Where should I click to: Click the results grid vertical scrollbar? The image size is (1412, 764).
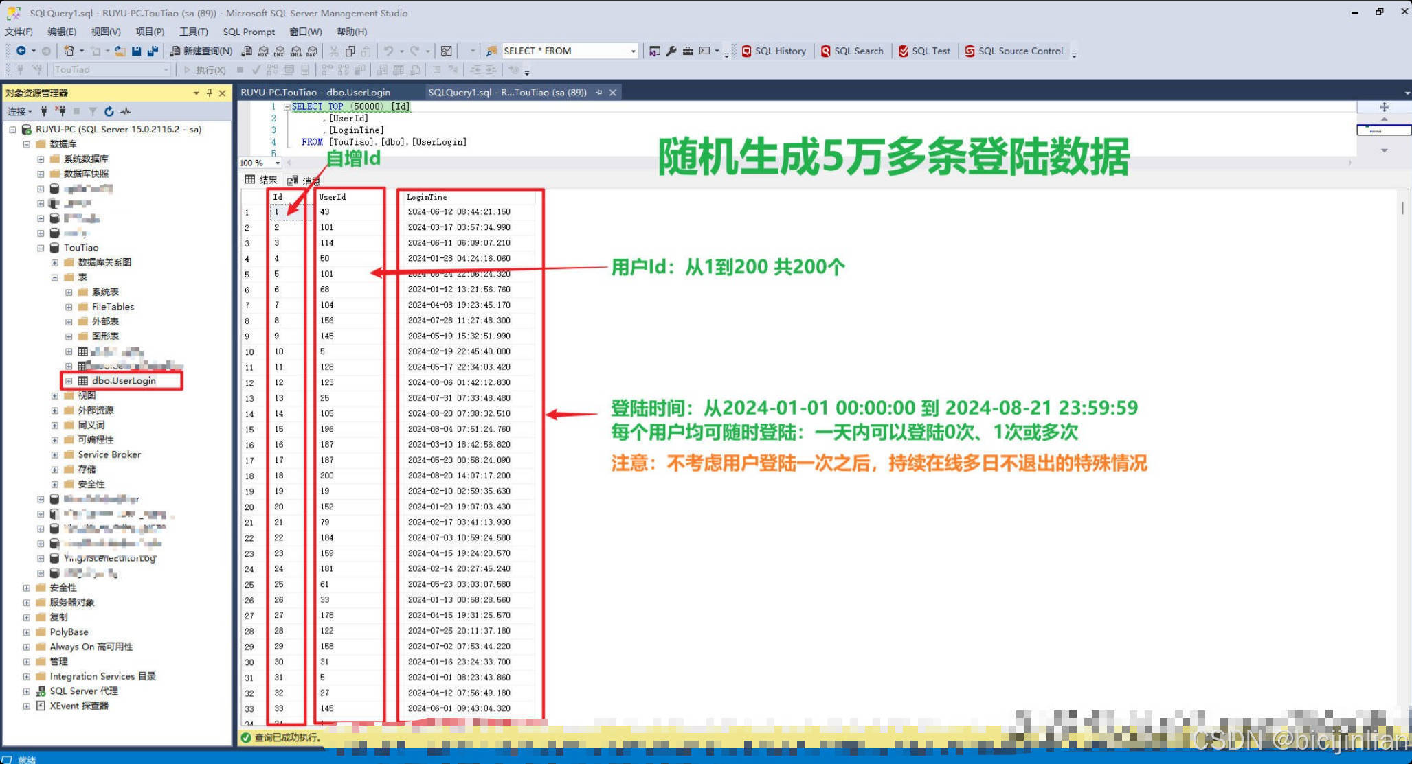[1402, 209]
